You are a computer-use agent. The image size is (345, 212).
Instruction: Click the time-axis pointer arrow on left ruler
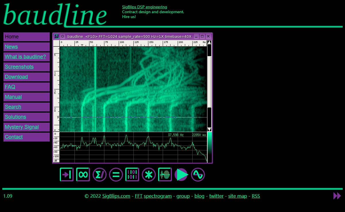click(58, 117)
